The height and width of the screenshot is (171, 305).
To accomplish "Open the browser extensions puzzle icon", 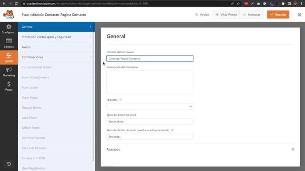I will (x=283, y=3).
